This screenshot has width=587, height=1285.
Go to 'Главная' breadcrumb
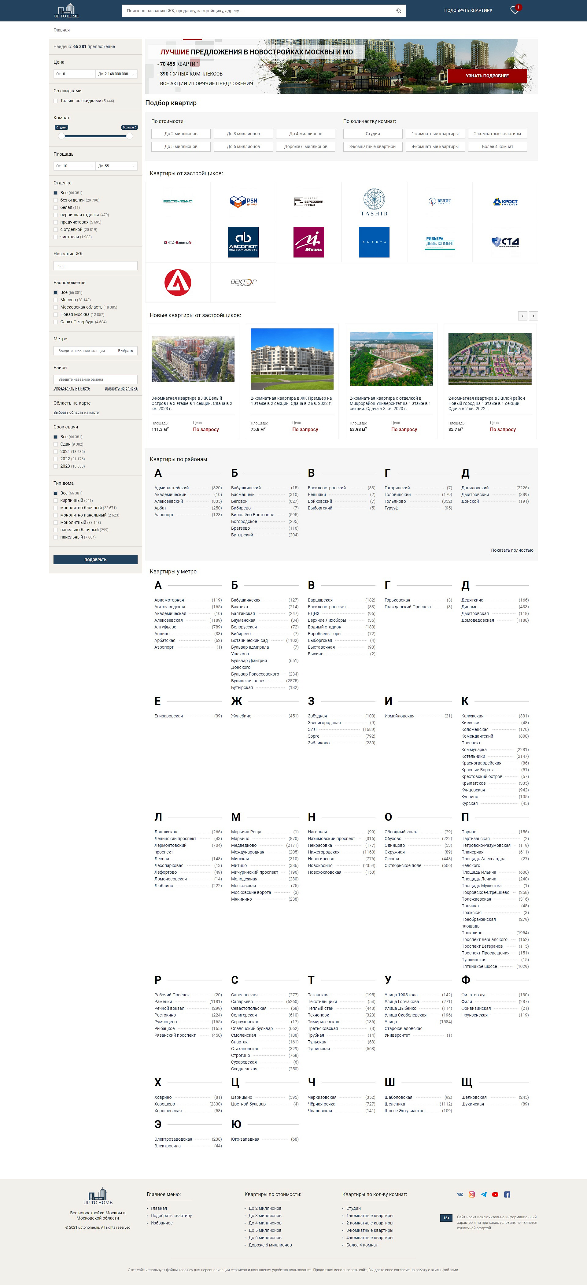pyautogui.click(x=61, y=30)
